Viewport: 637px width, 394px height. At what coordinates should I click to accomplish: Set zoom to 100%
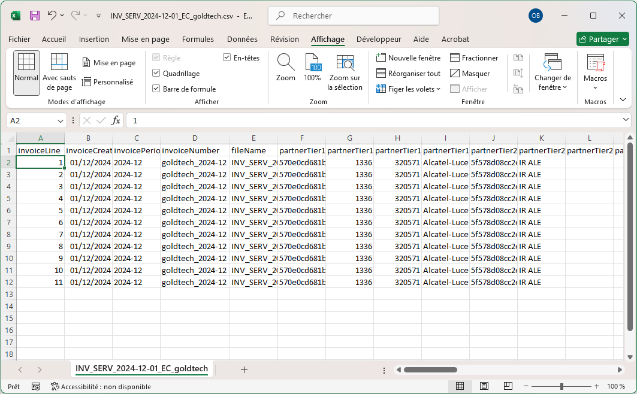point(312,68)
